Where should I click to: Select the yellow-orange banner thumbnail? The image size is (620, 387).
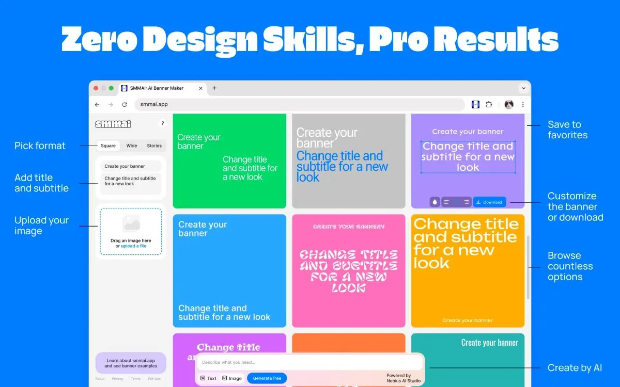[468, 271]
